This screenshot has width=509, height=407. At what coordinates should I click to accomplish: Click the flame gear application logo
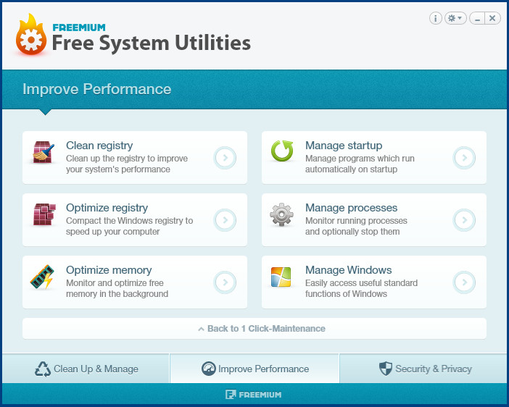click(31, 34)
